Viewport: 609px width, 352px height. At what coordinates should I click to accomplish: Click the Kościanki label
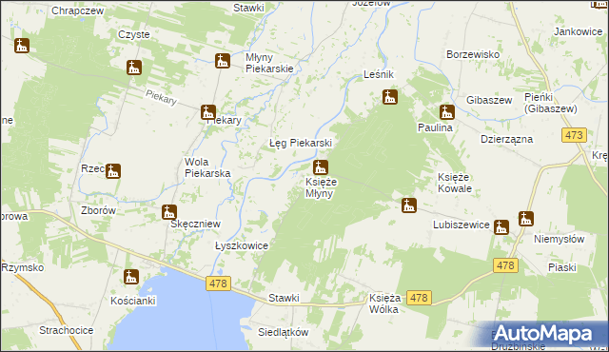(133, 301)
